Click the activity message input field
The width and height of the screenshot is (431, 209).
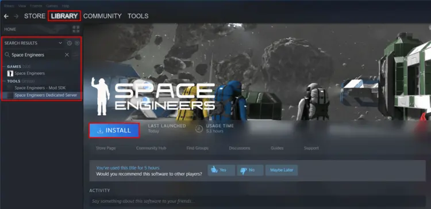[257, 202]
